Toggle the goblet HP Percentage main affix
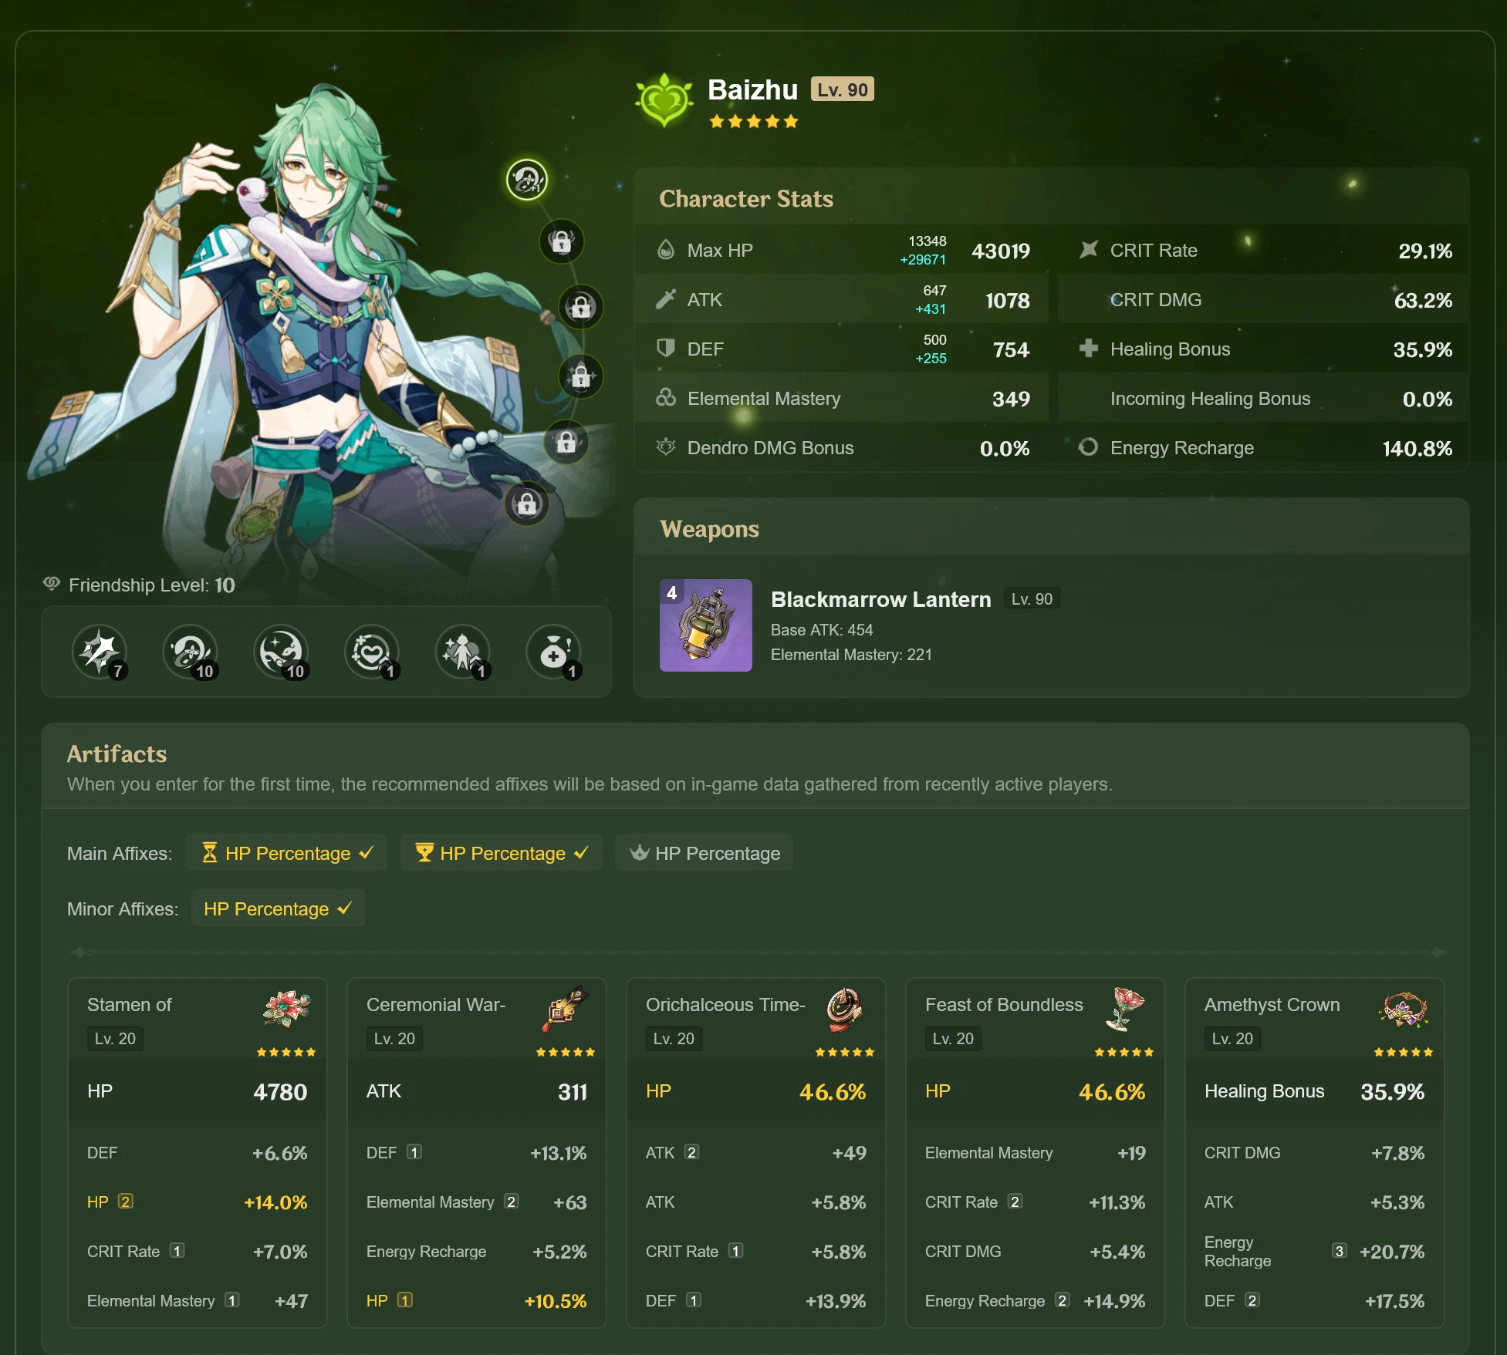 [x=501, y=853]
